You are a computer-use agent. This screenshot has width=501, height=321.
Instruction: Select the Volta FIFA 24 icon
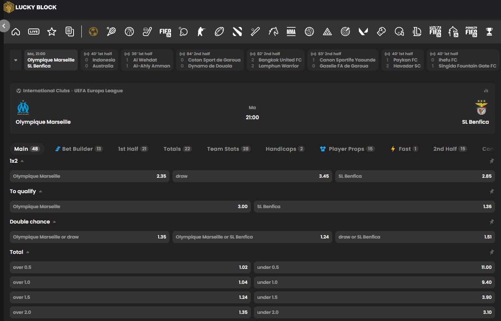tap(435, 31)
